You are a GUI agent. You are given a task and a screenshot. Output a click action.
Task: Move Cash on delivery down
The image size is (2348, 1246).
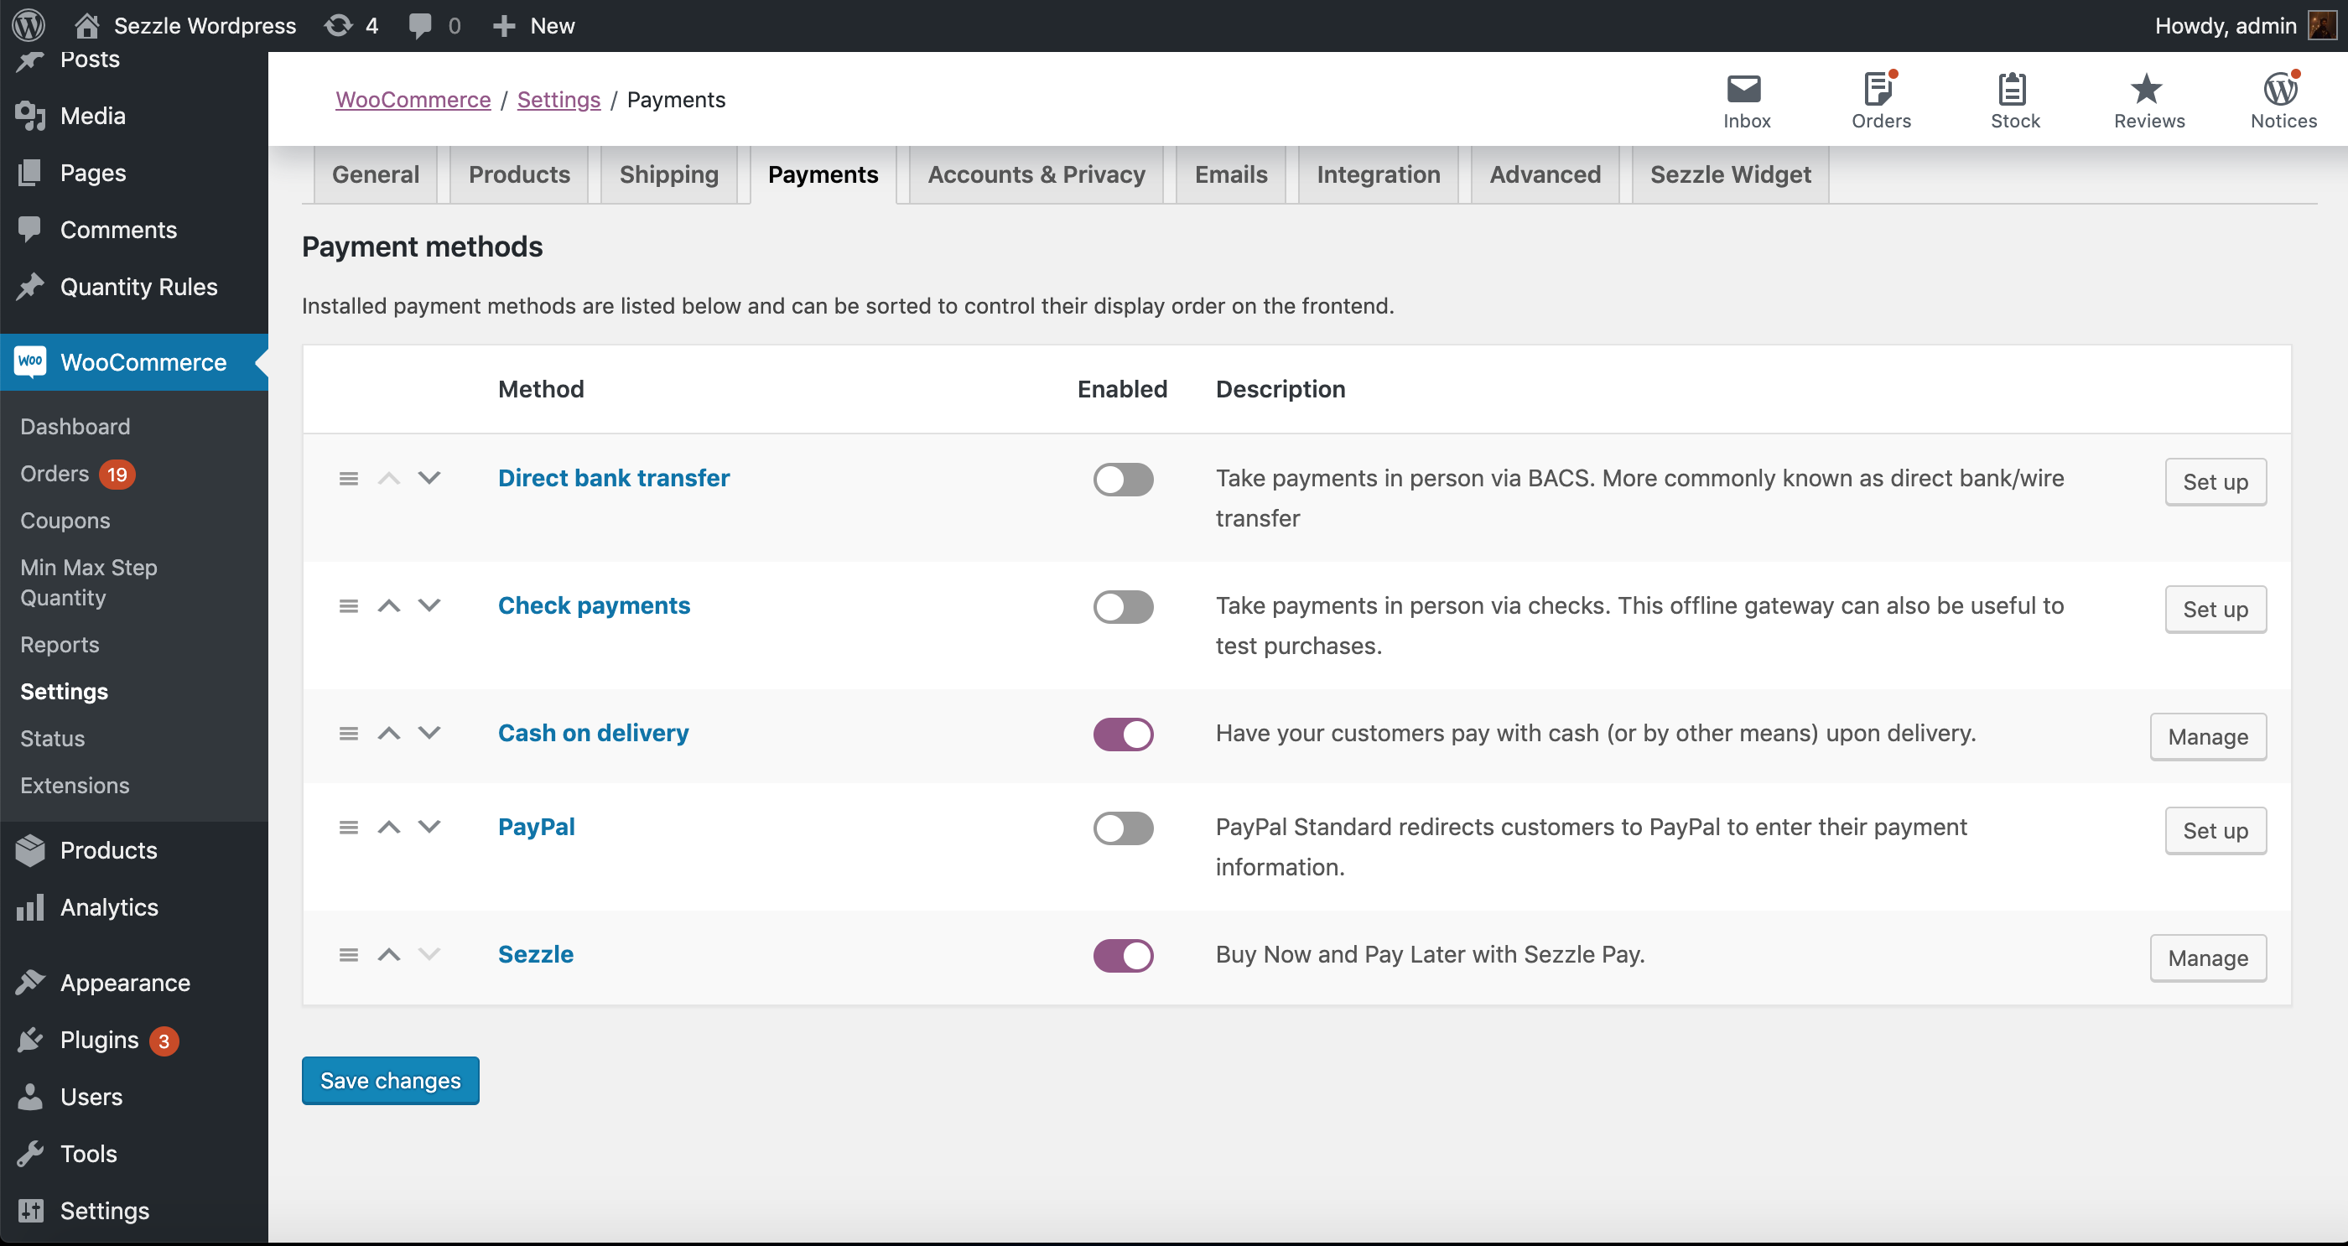point(429,734)
